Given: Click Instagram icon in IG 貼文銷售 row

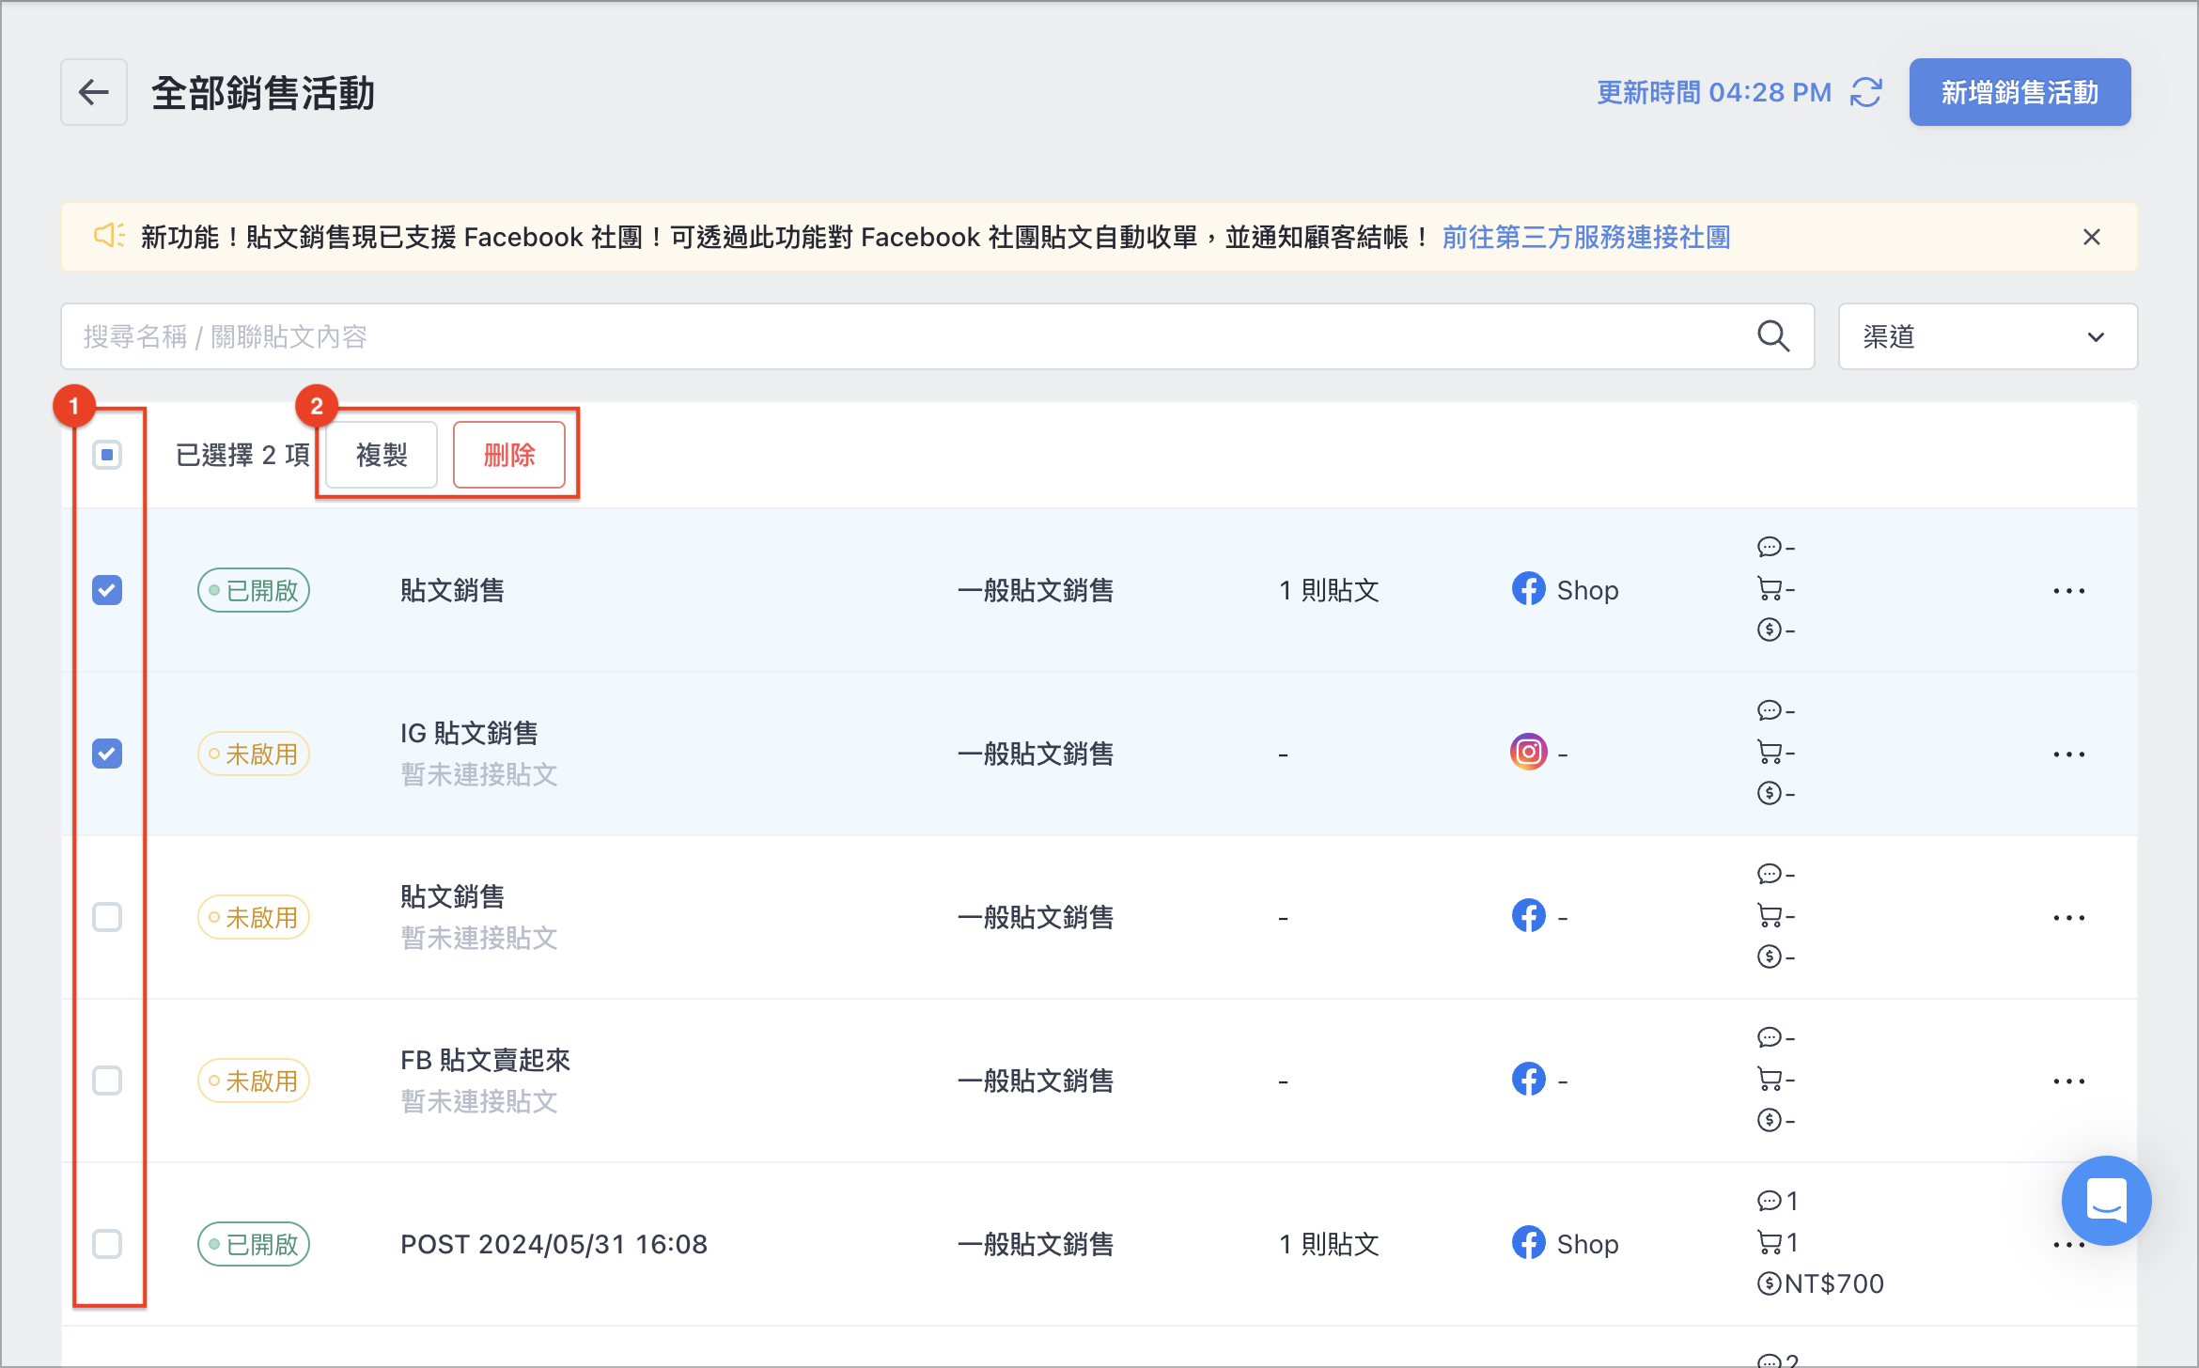Looking at the screenshot, I should (x=1528, y=752).
